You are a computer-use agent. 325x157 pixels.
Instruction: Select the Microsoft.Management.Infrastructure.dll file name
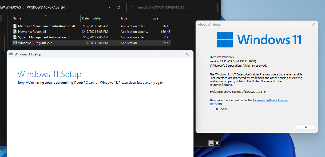pos(47,26)
